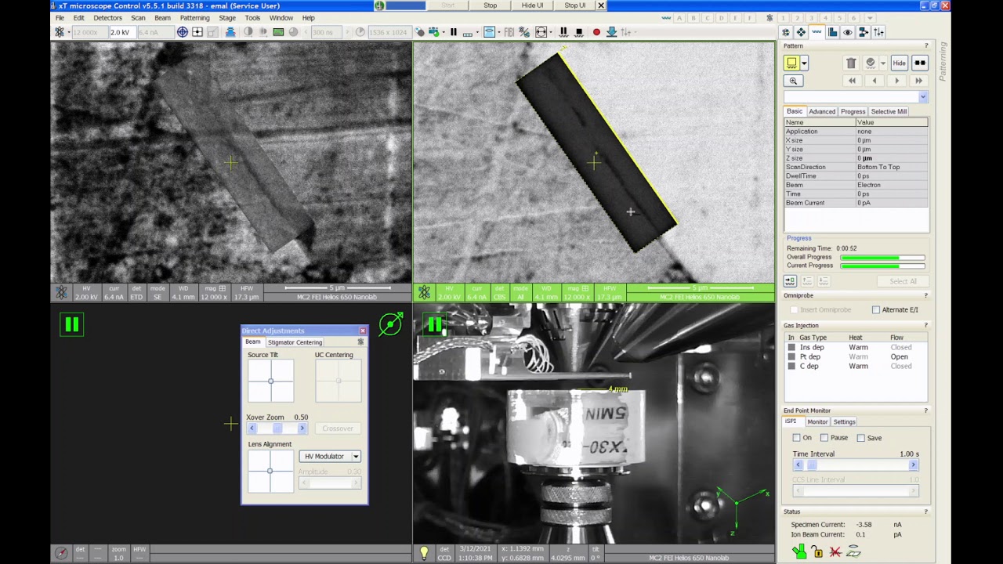Viewport: 1003px width, 564px height.
Task: Open Gas Injection panel help question mark
Action: [x=926, y=325]
